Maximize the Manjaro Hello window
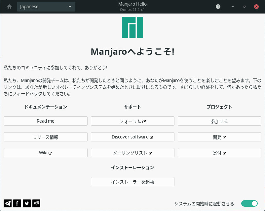265x211 pixels. [x=244, y=7]
